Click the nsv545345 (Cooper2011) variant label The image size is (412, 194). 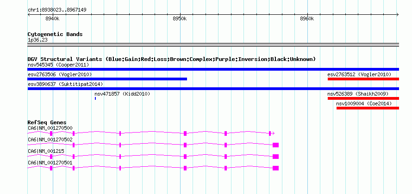point(58,65)
